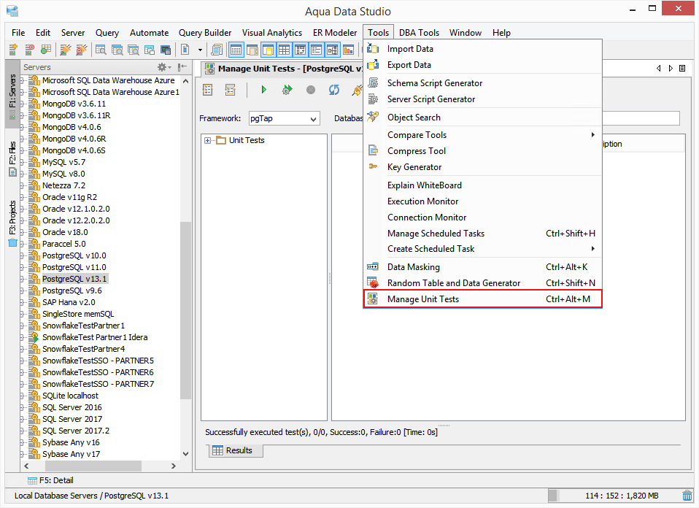Click the register server icon with plus sign
Screen dimensions: 699x508
(13, 50)
